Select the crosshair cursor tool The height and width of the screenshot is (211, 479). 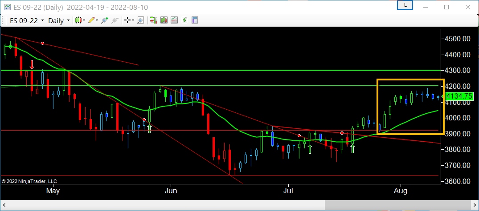[127, 20]
